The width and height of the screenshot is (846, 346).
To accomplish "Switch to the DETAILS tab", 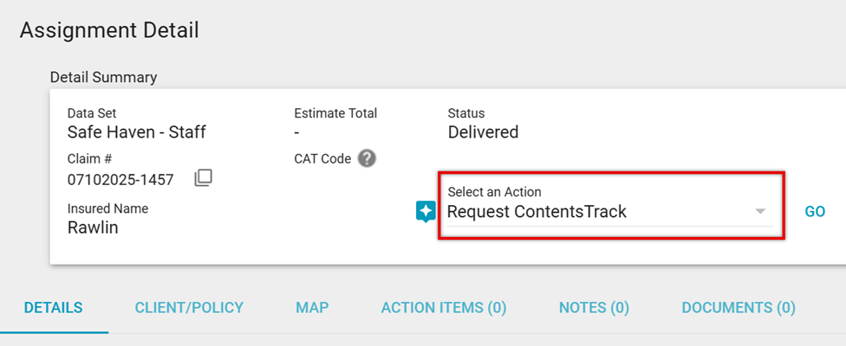I will [x=54, y=308].
